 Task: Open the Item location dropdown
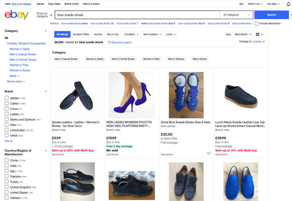[152, 34]
